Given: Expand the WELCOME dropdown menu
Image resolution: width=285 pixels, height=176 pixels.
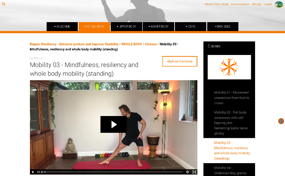Looking at the screenshot, I should tap(62, 26).
